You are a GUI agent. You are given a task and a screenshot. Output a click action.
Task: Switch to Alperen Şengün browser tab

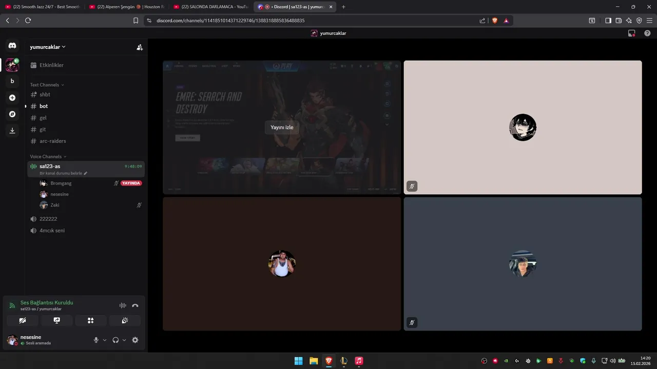pyautogui.click(x=126, y=7)
